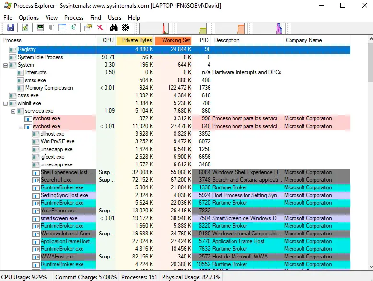Image resolution: width=373 pixels, height=281 pixels.
Task: Toggle the lower pane toolbar icon
Action: point(62,28)
